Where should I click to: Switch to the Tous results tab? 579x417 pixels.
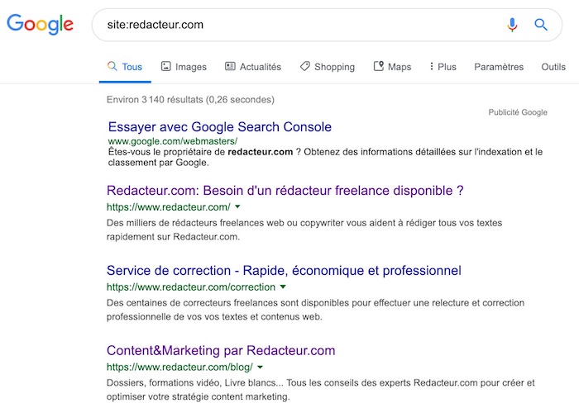point(124,67)
